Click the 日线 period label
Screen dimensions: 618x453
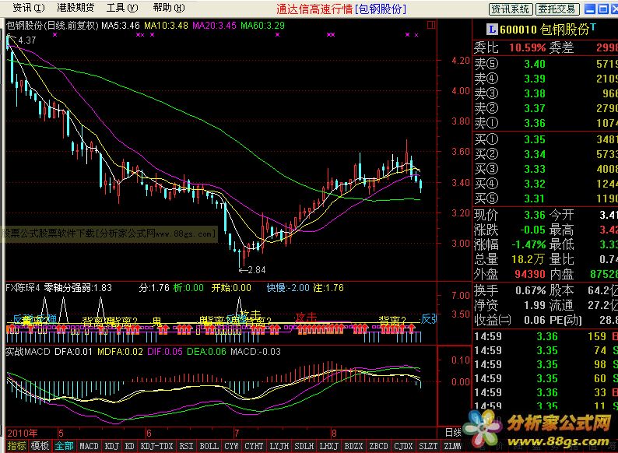tap(453, 433)
